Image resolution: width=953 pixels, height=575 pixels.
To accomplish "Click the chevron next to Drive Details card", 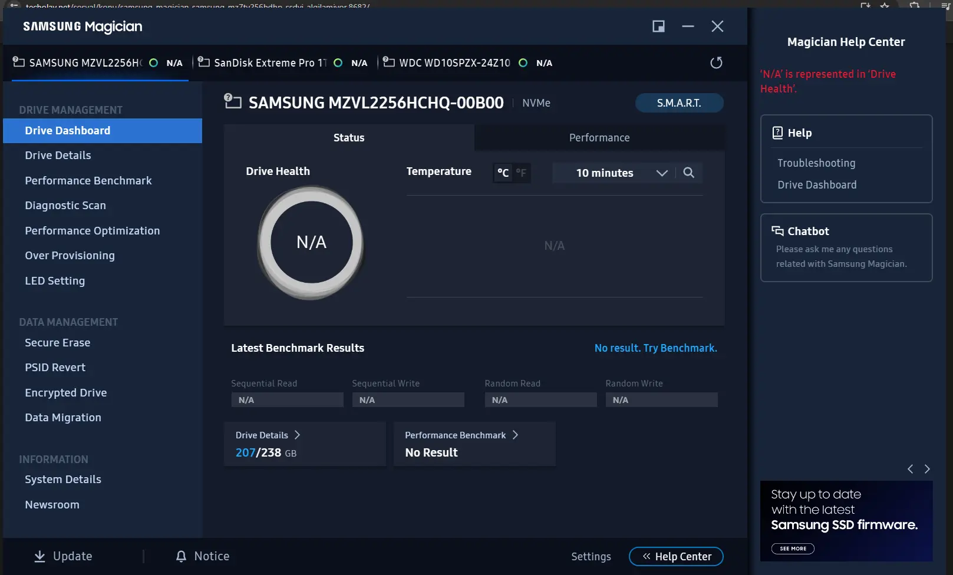I will click(x=297, y=435).
